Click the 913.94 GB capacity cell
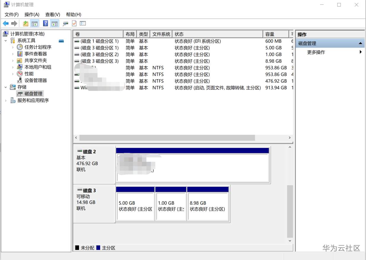Image resolution: width=366 pixels, height=260 pixels. pos(276,88)
